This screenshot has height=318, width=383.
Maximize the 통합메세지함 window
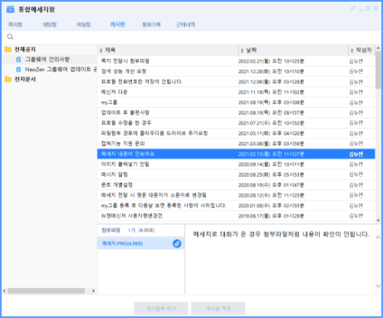click(x=368, y=8)
